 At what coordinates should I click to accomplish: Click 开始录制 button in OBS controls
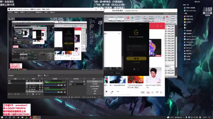click(x=95, y=84)
